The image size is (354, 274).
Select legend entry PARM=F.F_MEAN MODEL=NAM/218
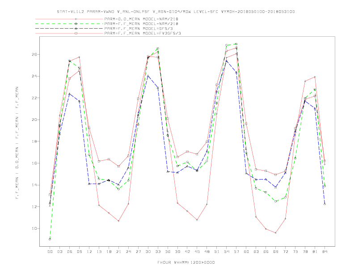(x=141, y=24)
